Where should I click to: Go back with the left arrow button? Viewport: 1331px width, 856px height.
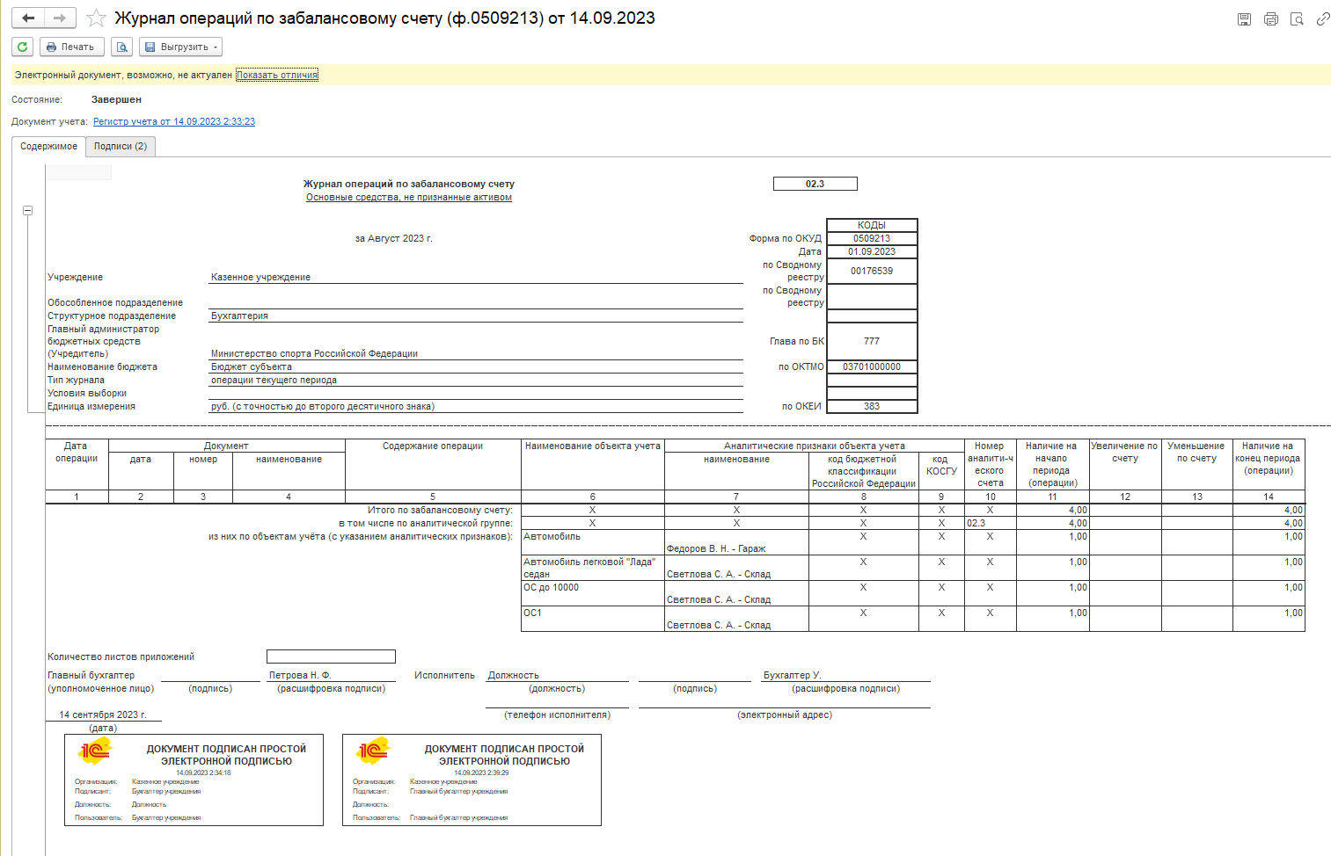pos(28,18)
